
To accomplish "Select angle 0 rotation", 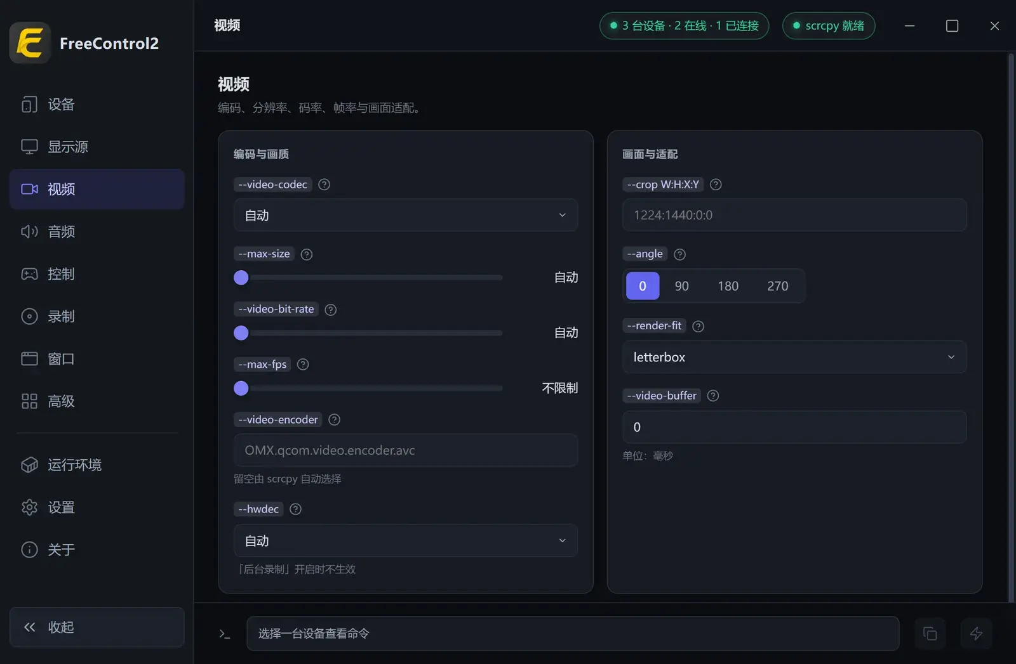I will tap(643, 286).
